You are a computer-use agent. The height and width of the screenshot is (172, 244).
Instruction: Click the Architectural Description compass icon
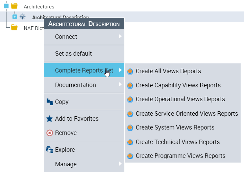tap(23, 17)
